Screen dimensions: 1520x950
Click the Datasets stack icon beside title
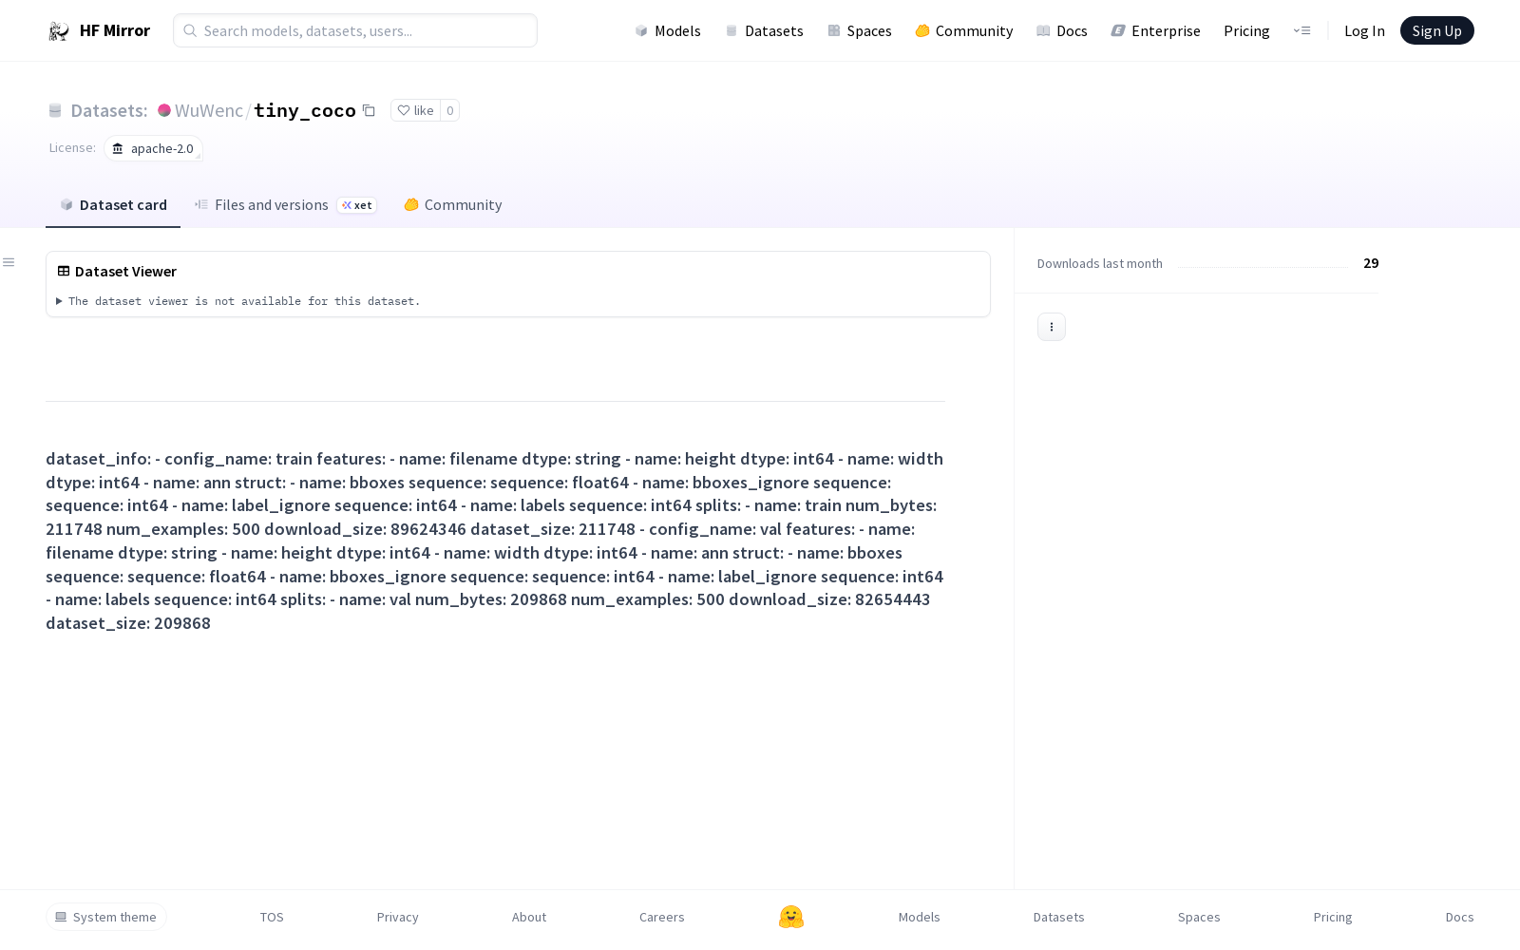click(55, 111)
